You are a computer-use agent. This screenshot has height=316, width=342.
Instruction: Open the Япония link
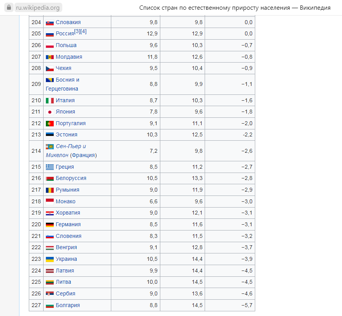pyautogui.click(x=65, y=112)
